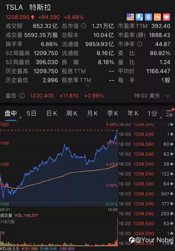This screenshot has height=251, width=175.
Task: Switch to the 周K chart tab
Action: click(x=72, y=113)
